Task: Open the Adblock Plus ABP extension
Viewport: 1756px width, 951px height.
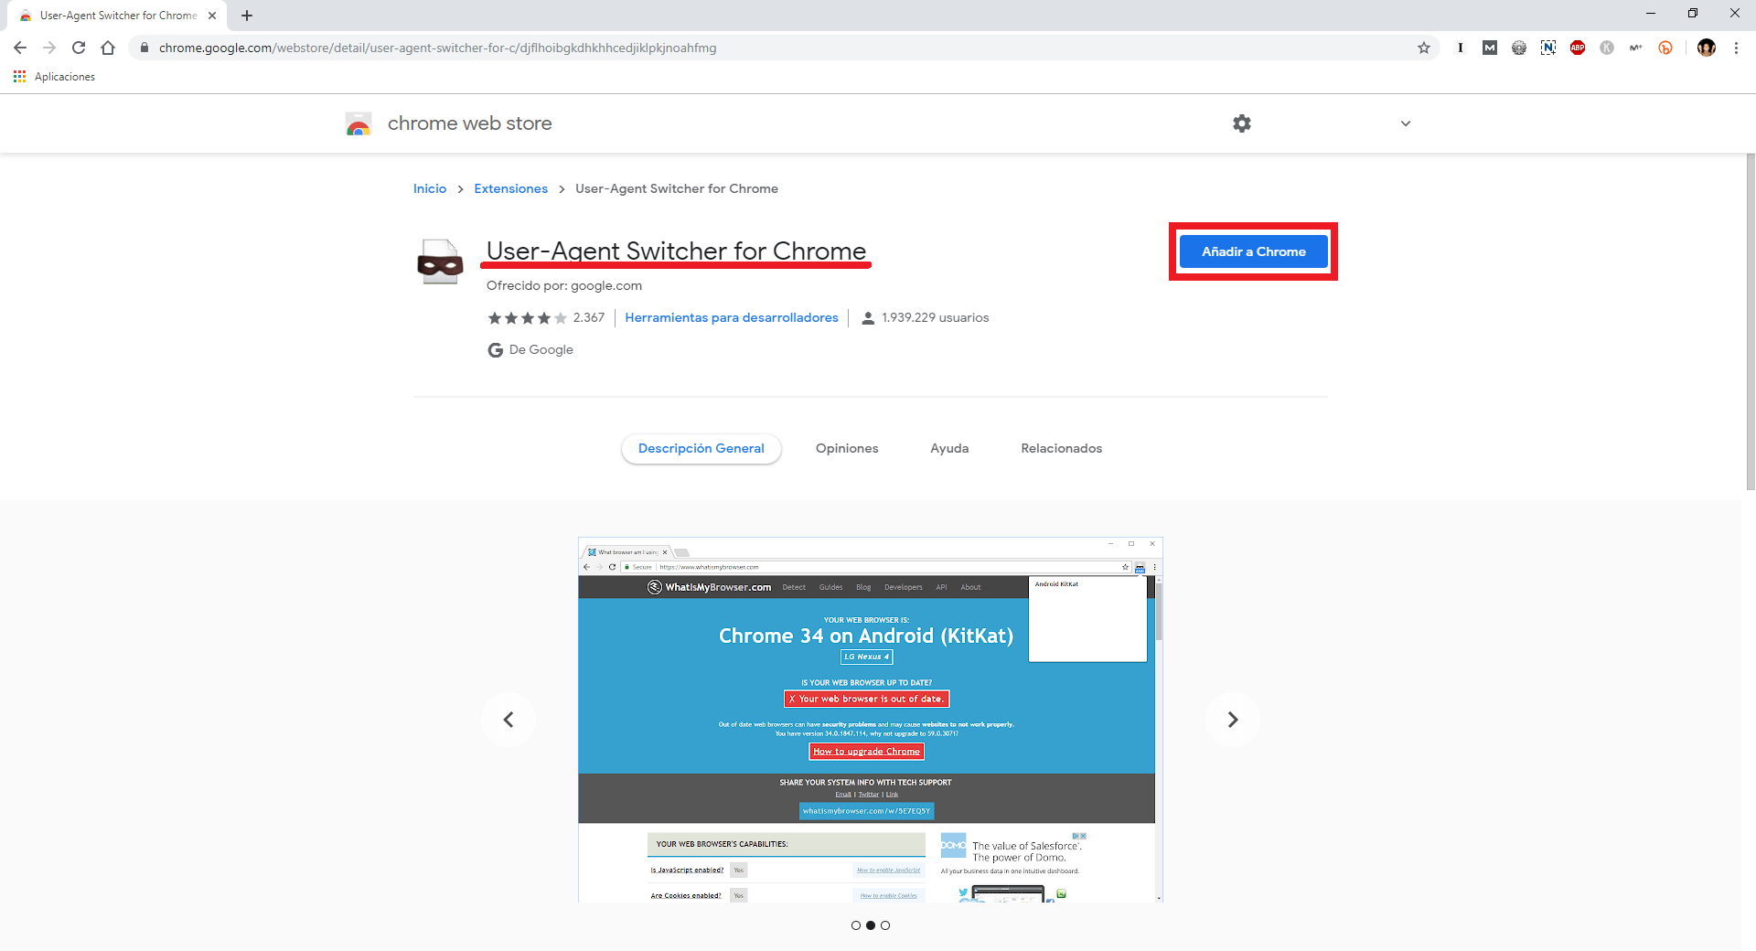Action: (x=1578, y=48)
